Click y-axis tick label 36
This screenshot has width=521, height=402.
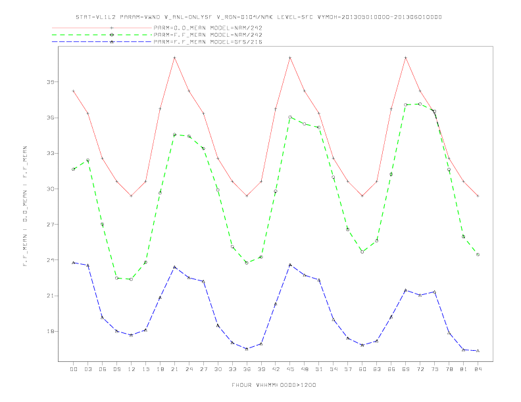click(51, 118)
